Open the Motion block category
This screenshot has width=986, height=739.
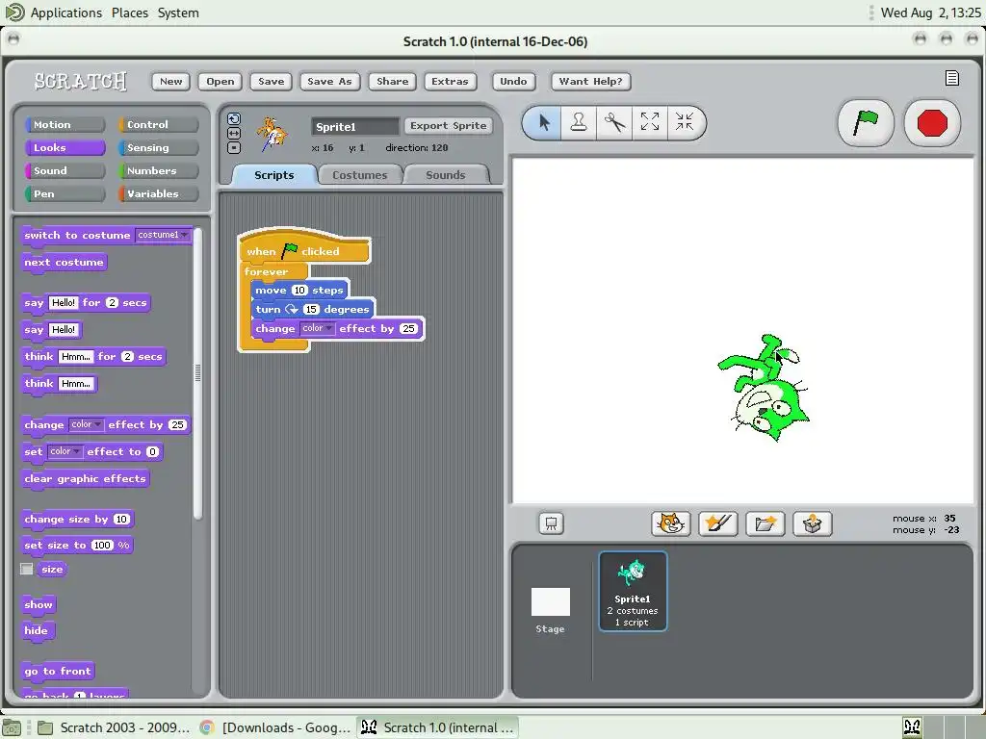pos(65,124)
